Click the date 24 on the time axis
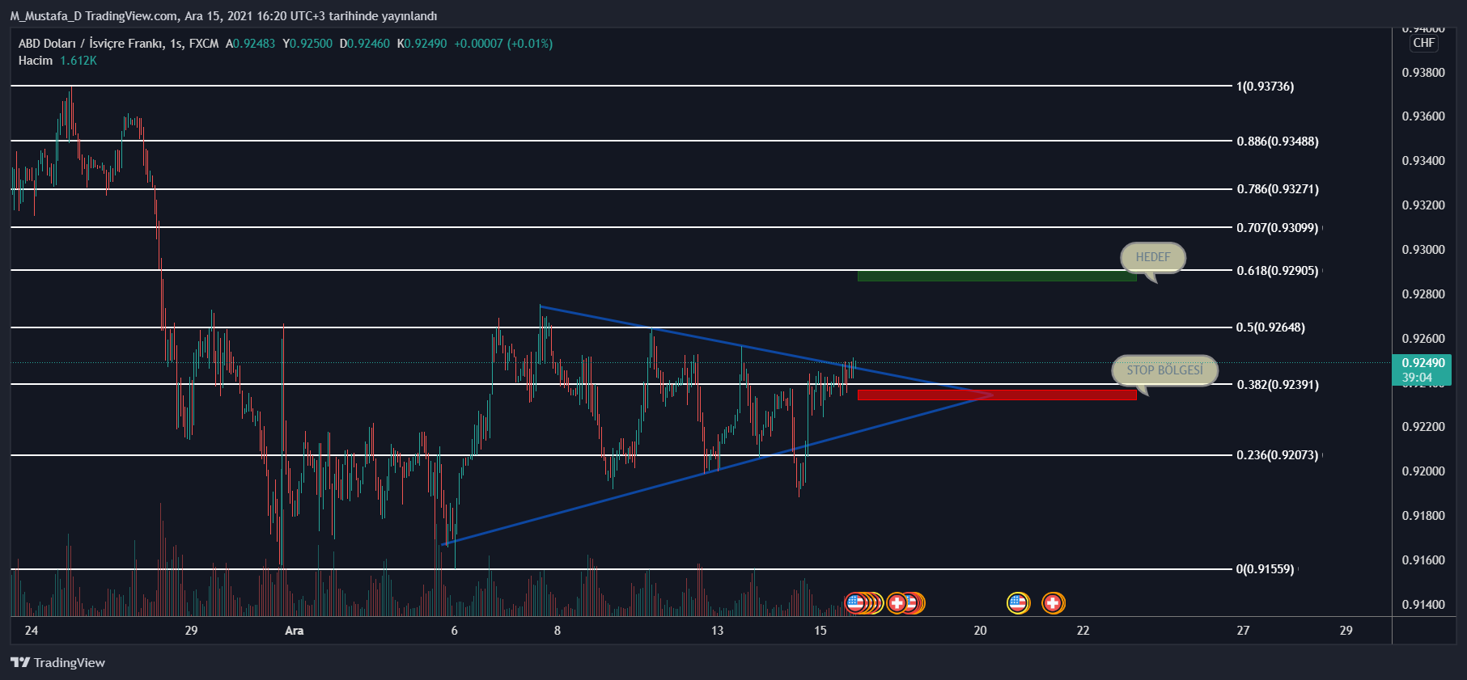The image size is (1467, 680). pos(32,631)
